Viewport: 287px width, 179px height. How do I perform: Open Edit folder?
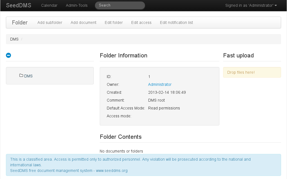(x=114, y=23)
